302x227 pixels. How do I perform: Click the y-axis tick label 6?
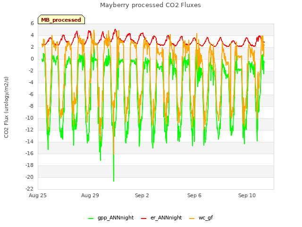32,23
